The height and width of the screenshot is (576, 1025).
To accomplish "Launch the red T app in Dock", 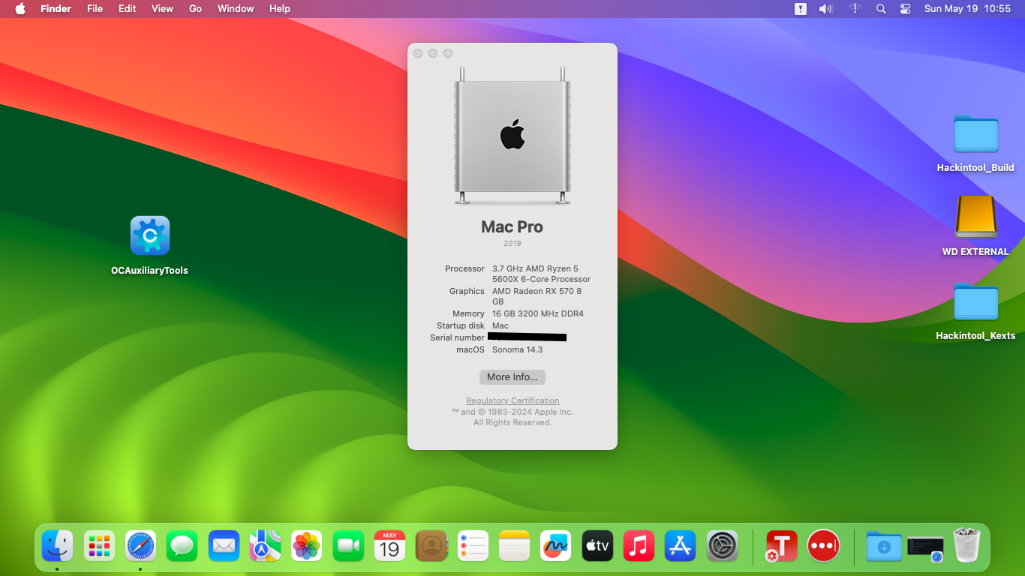I will pos(781,545).
